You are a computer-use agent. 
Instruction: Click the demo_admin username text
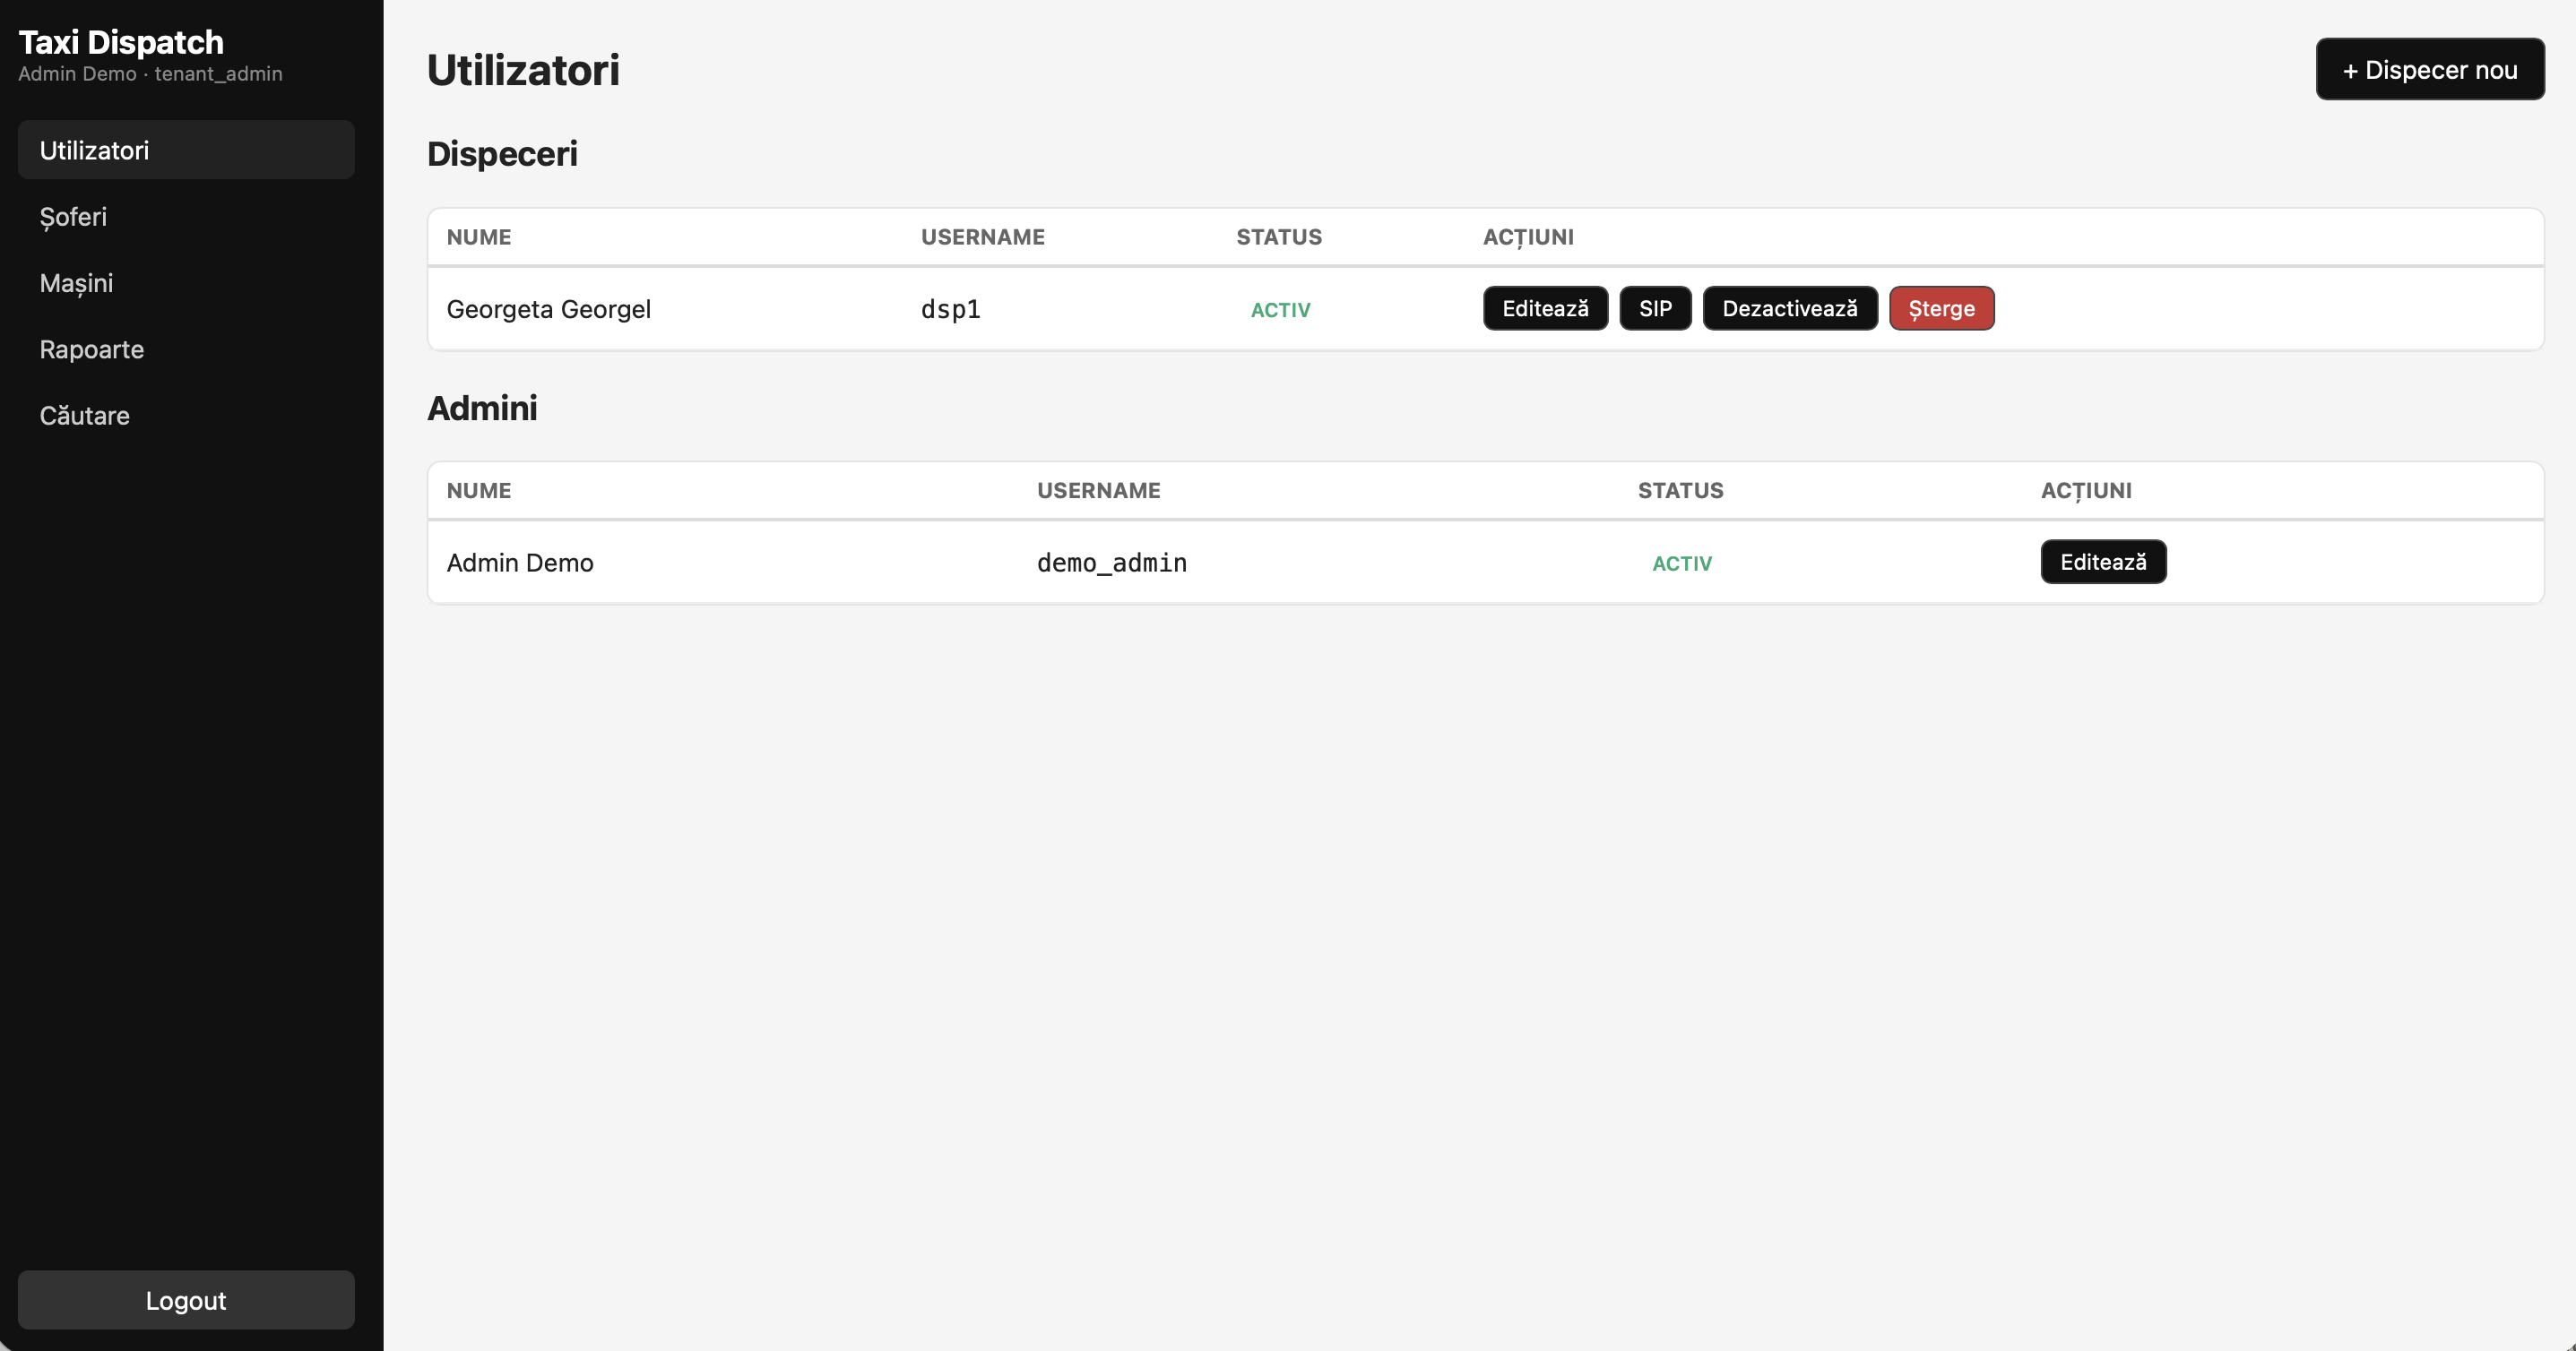tap(1111, 563)
